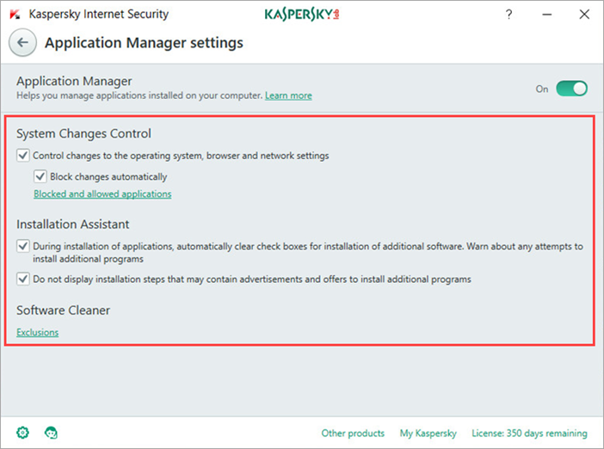Uncheck Block changes automatically
The image size is (604, 449).
40,176
